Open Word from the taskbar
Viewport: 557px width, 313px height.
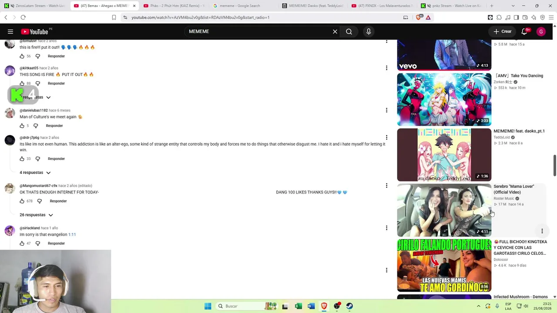coord(311,306)
